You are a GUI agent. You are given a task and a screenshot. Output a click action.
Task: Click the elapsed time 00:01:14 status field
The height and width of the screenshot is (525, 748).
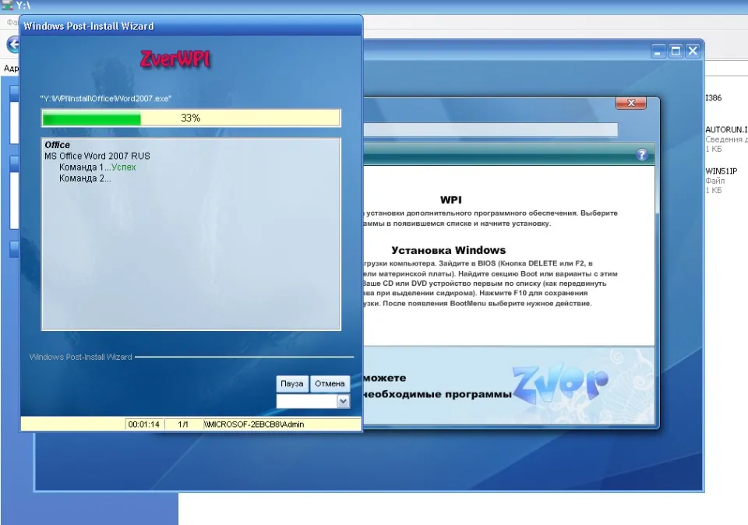(143, 425)
